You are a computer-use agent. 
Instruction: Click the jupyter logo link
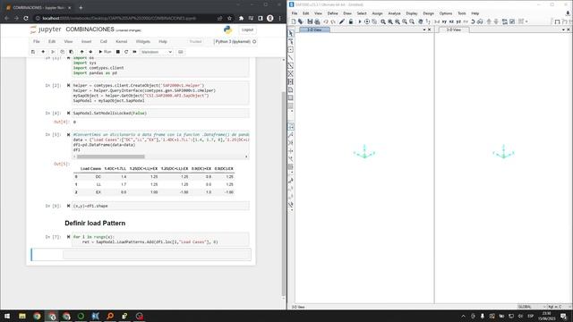click(x=46, y=30)
